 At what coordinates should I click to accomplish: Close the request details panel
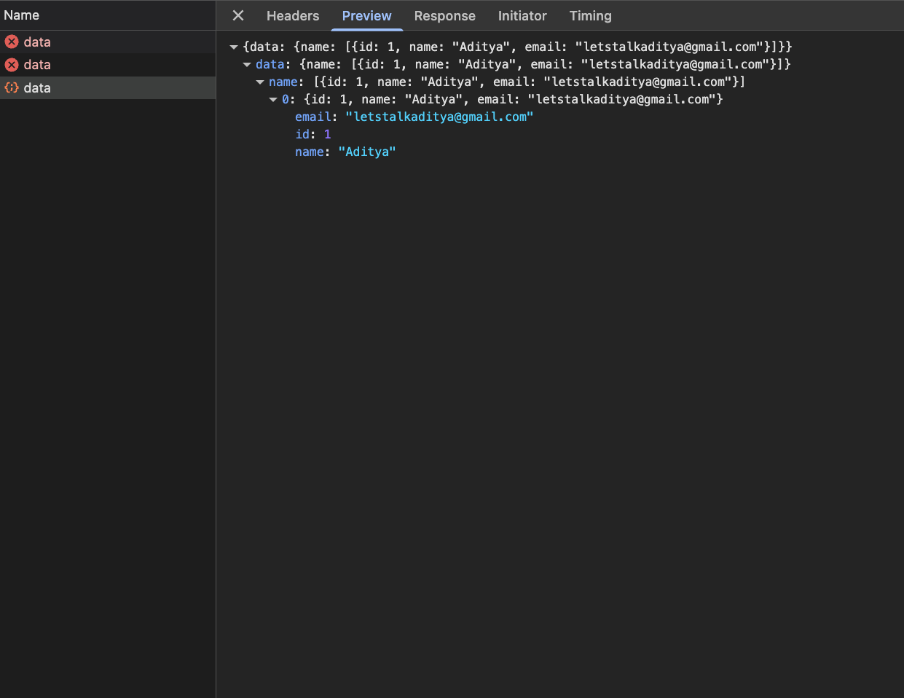click(x=238, y=15)
